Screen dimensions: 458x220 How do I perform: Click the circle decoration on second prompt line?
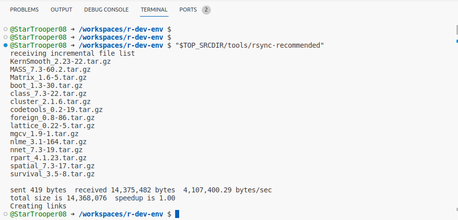[x=5, y=37]
